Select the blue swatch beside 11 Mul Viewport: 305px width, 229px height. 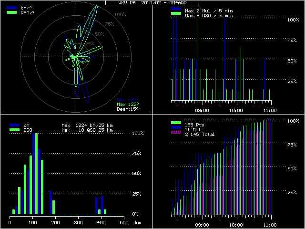pyautogui.click(x=176, y=127)
